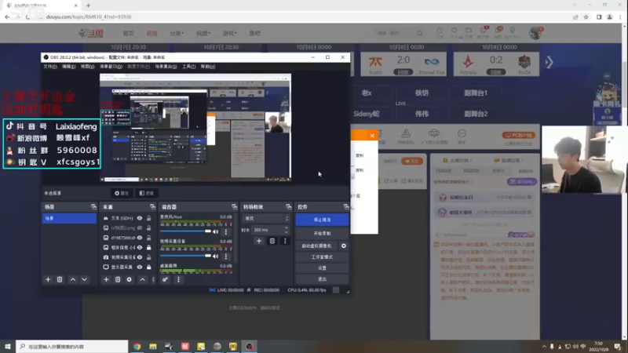Add a new scene with plus icon
The height and width of the screenshot is (353, 628).
coord(48,279)
